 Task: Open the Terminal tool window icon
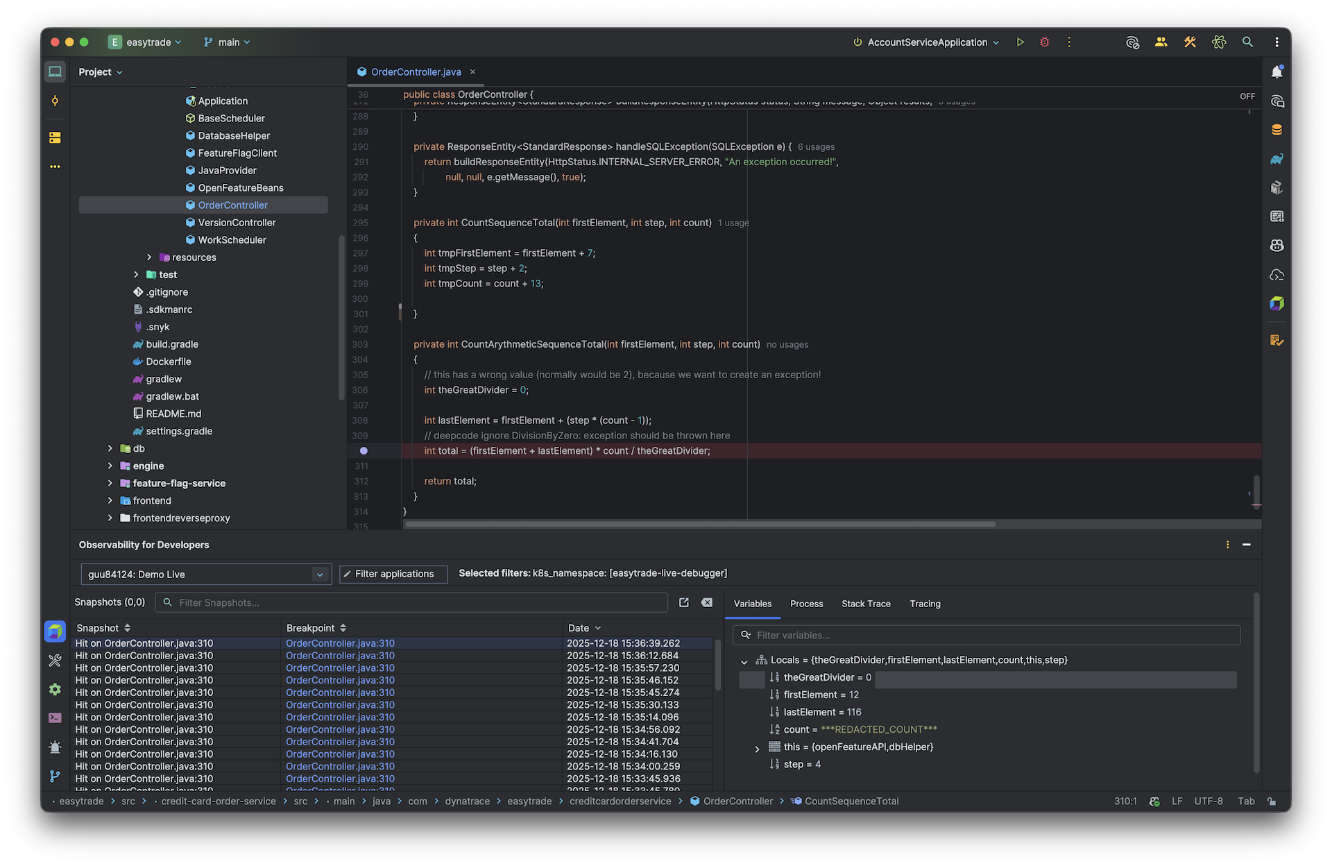55,718
